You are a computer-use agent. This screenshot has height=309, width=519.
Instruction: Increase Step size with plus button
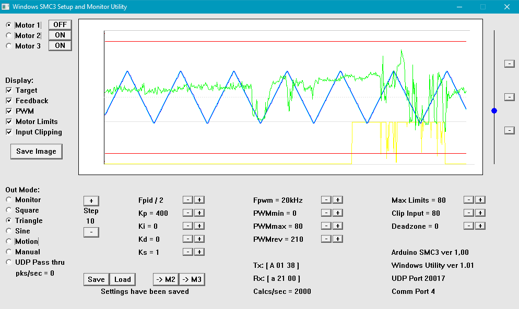[91, 201]
